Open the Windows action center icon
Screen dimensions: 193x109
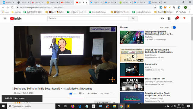(x=188, y=106)
